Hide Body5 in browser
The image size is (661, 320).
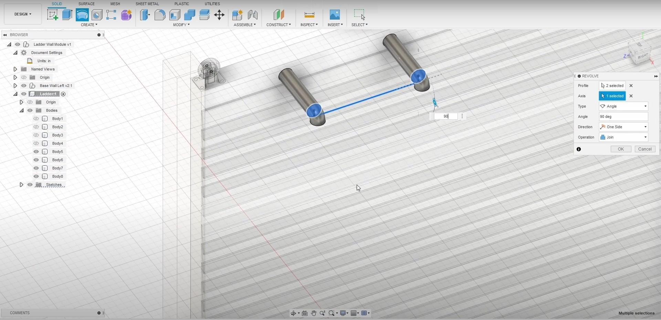[36, 152]
